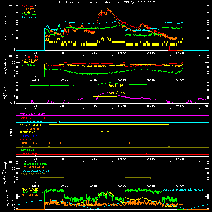Click the 7-20 MeV legend label

click(x=29, y=65)
